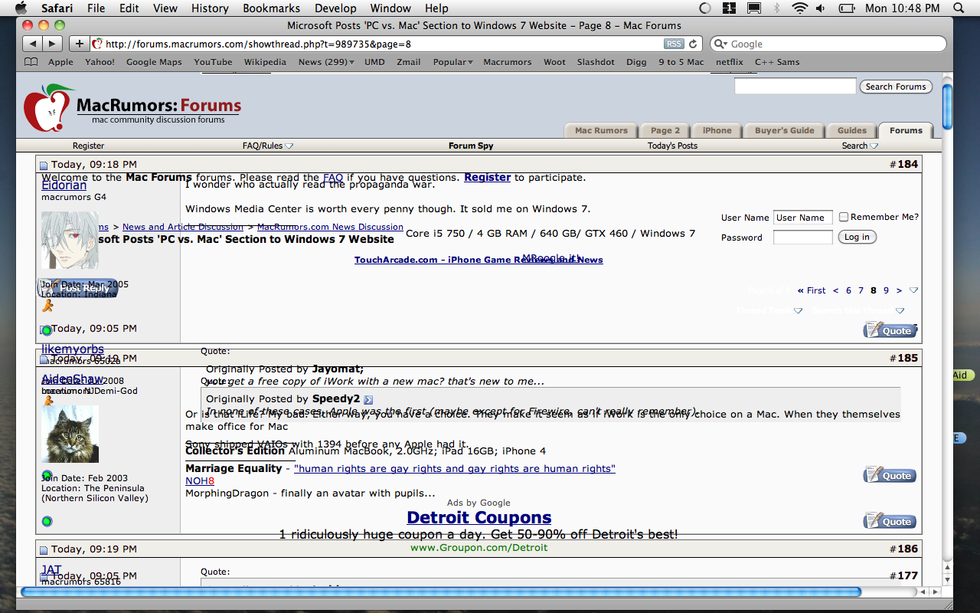
Task: Click Quote button beside Marriage Equality line
Action: [x=890, y=475]
